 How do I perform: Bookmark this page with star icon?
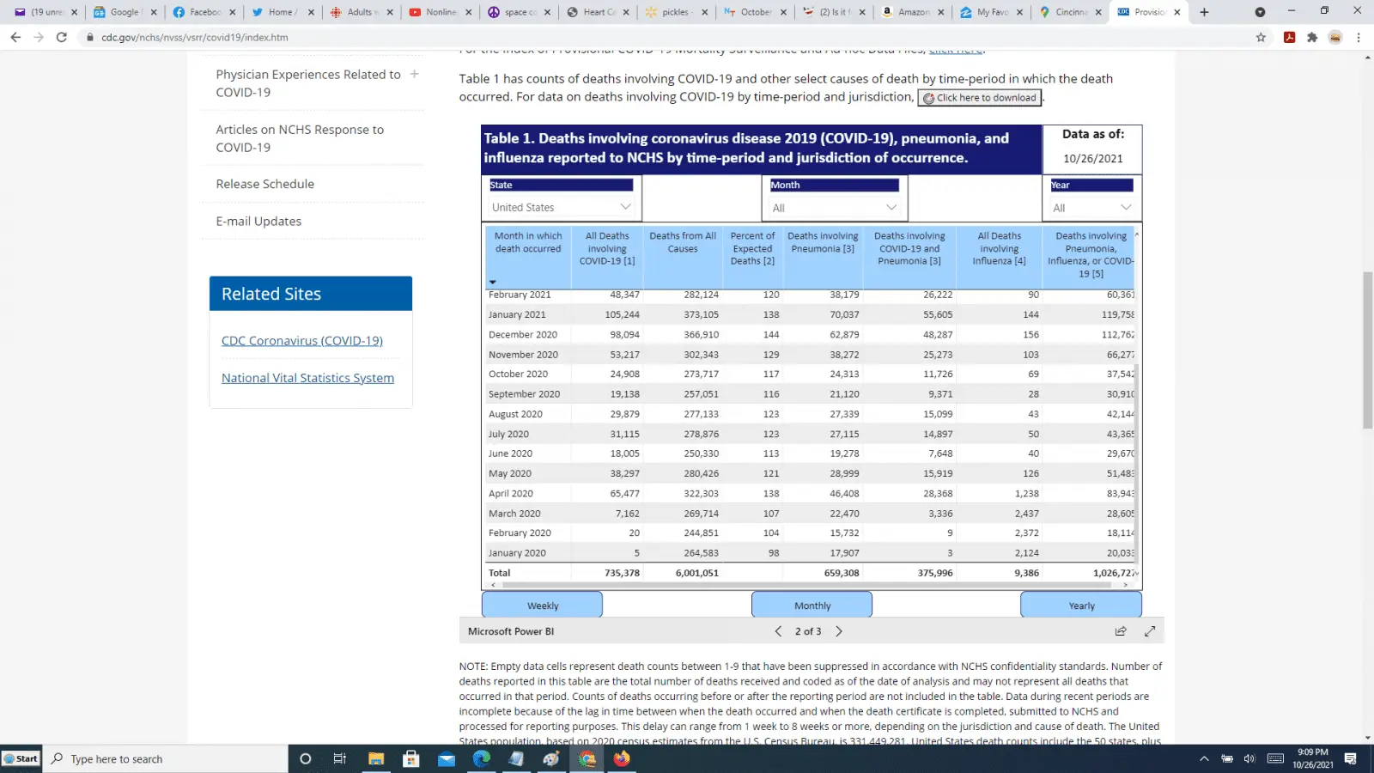coord(1261,37)
